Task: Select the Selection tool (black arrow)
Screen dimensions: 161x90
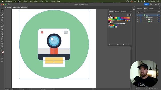Action: point(2,10)
